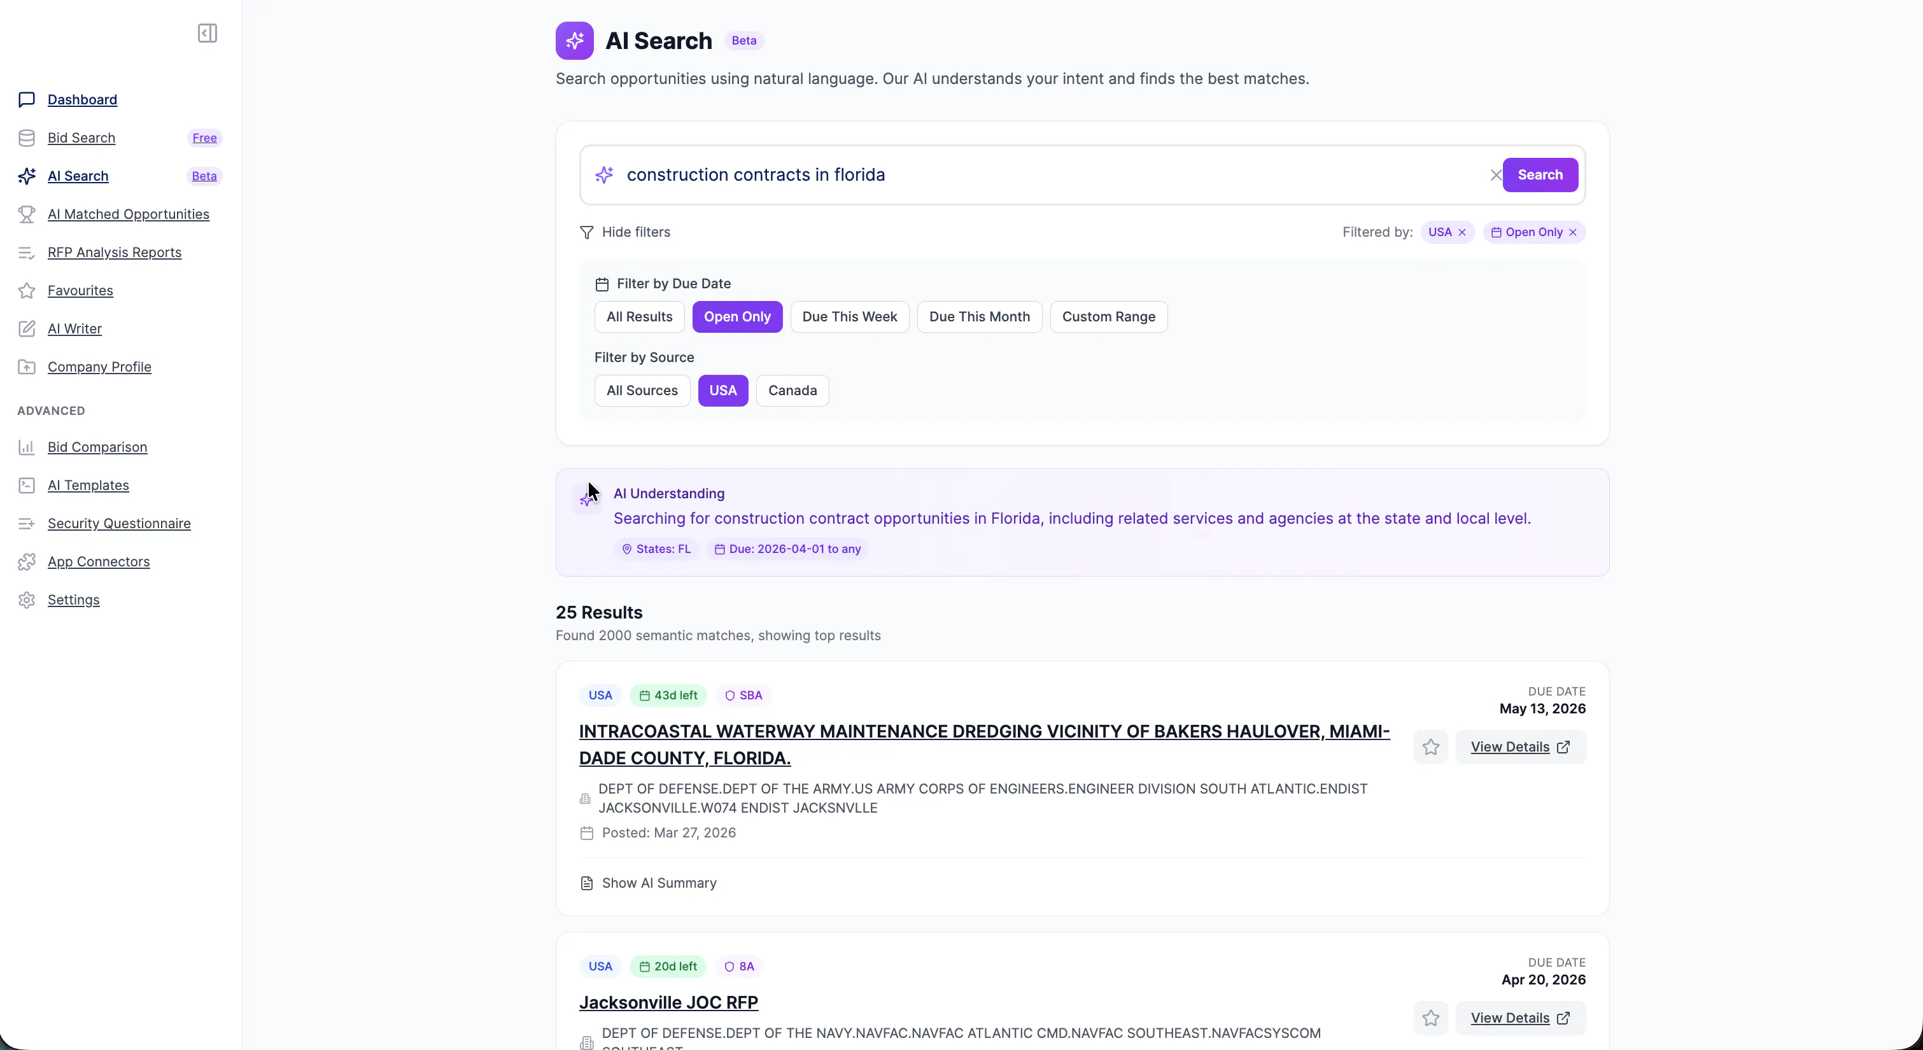Open Security Questionnaire page
This screenshot has height=1050, width=1923.
(120, 523)
